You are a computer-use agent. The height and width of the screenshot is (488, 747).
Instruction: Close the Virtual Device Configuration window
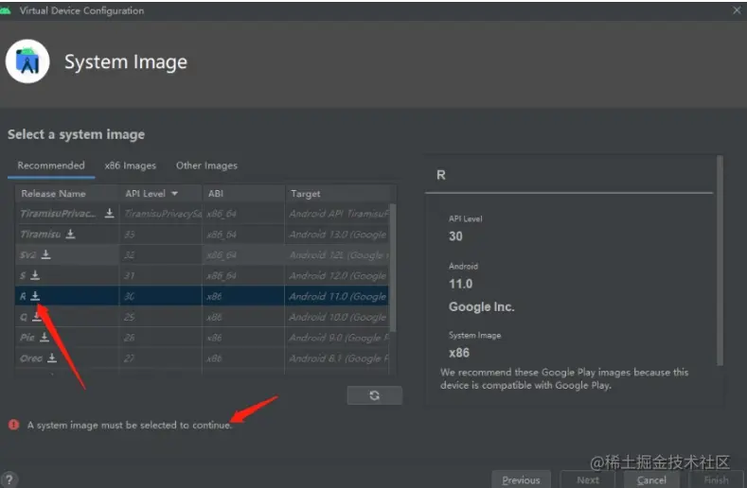(x=737, y=10)
